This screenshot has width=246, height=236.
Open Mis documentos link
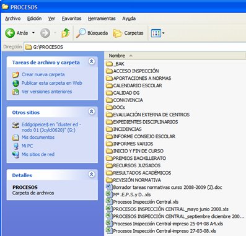(x=38, y=138)
